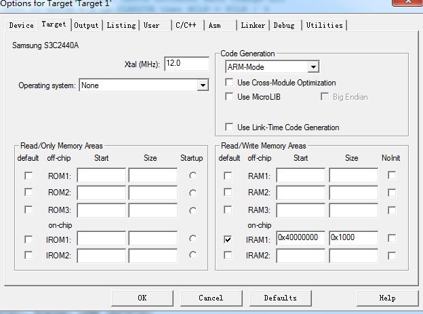Image resolution: width=423 pixels, height=314 pixels.
Task: Open Help for target options
Action: point(387,298)
